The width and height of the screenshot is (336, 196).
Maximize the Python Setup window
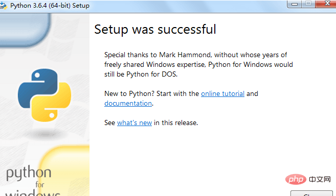point(308,4)
